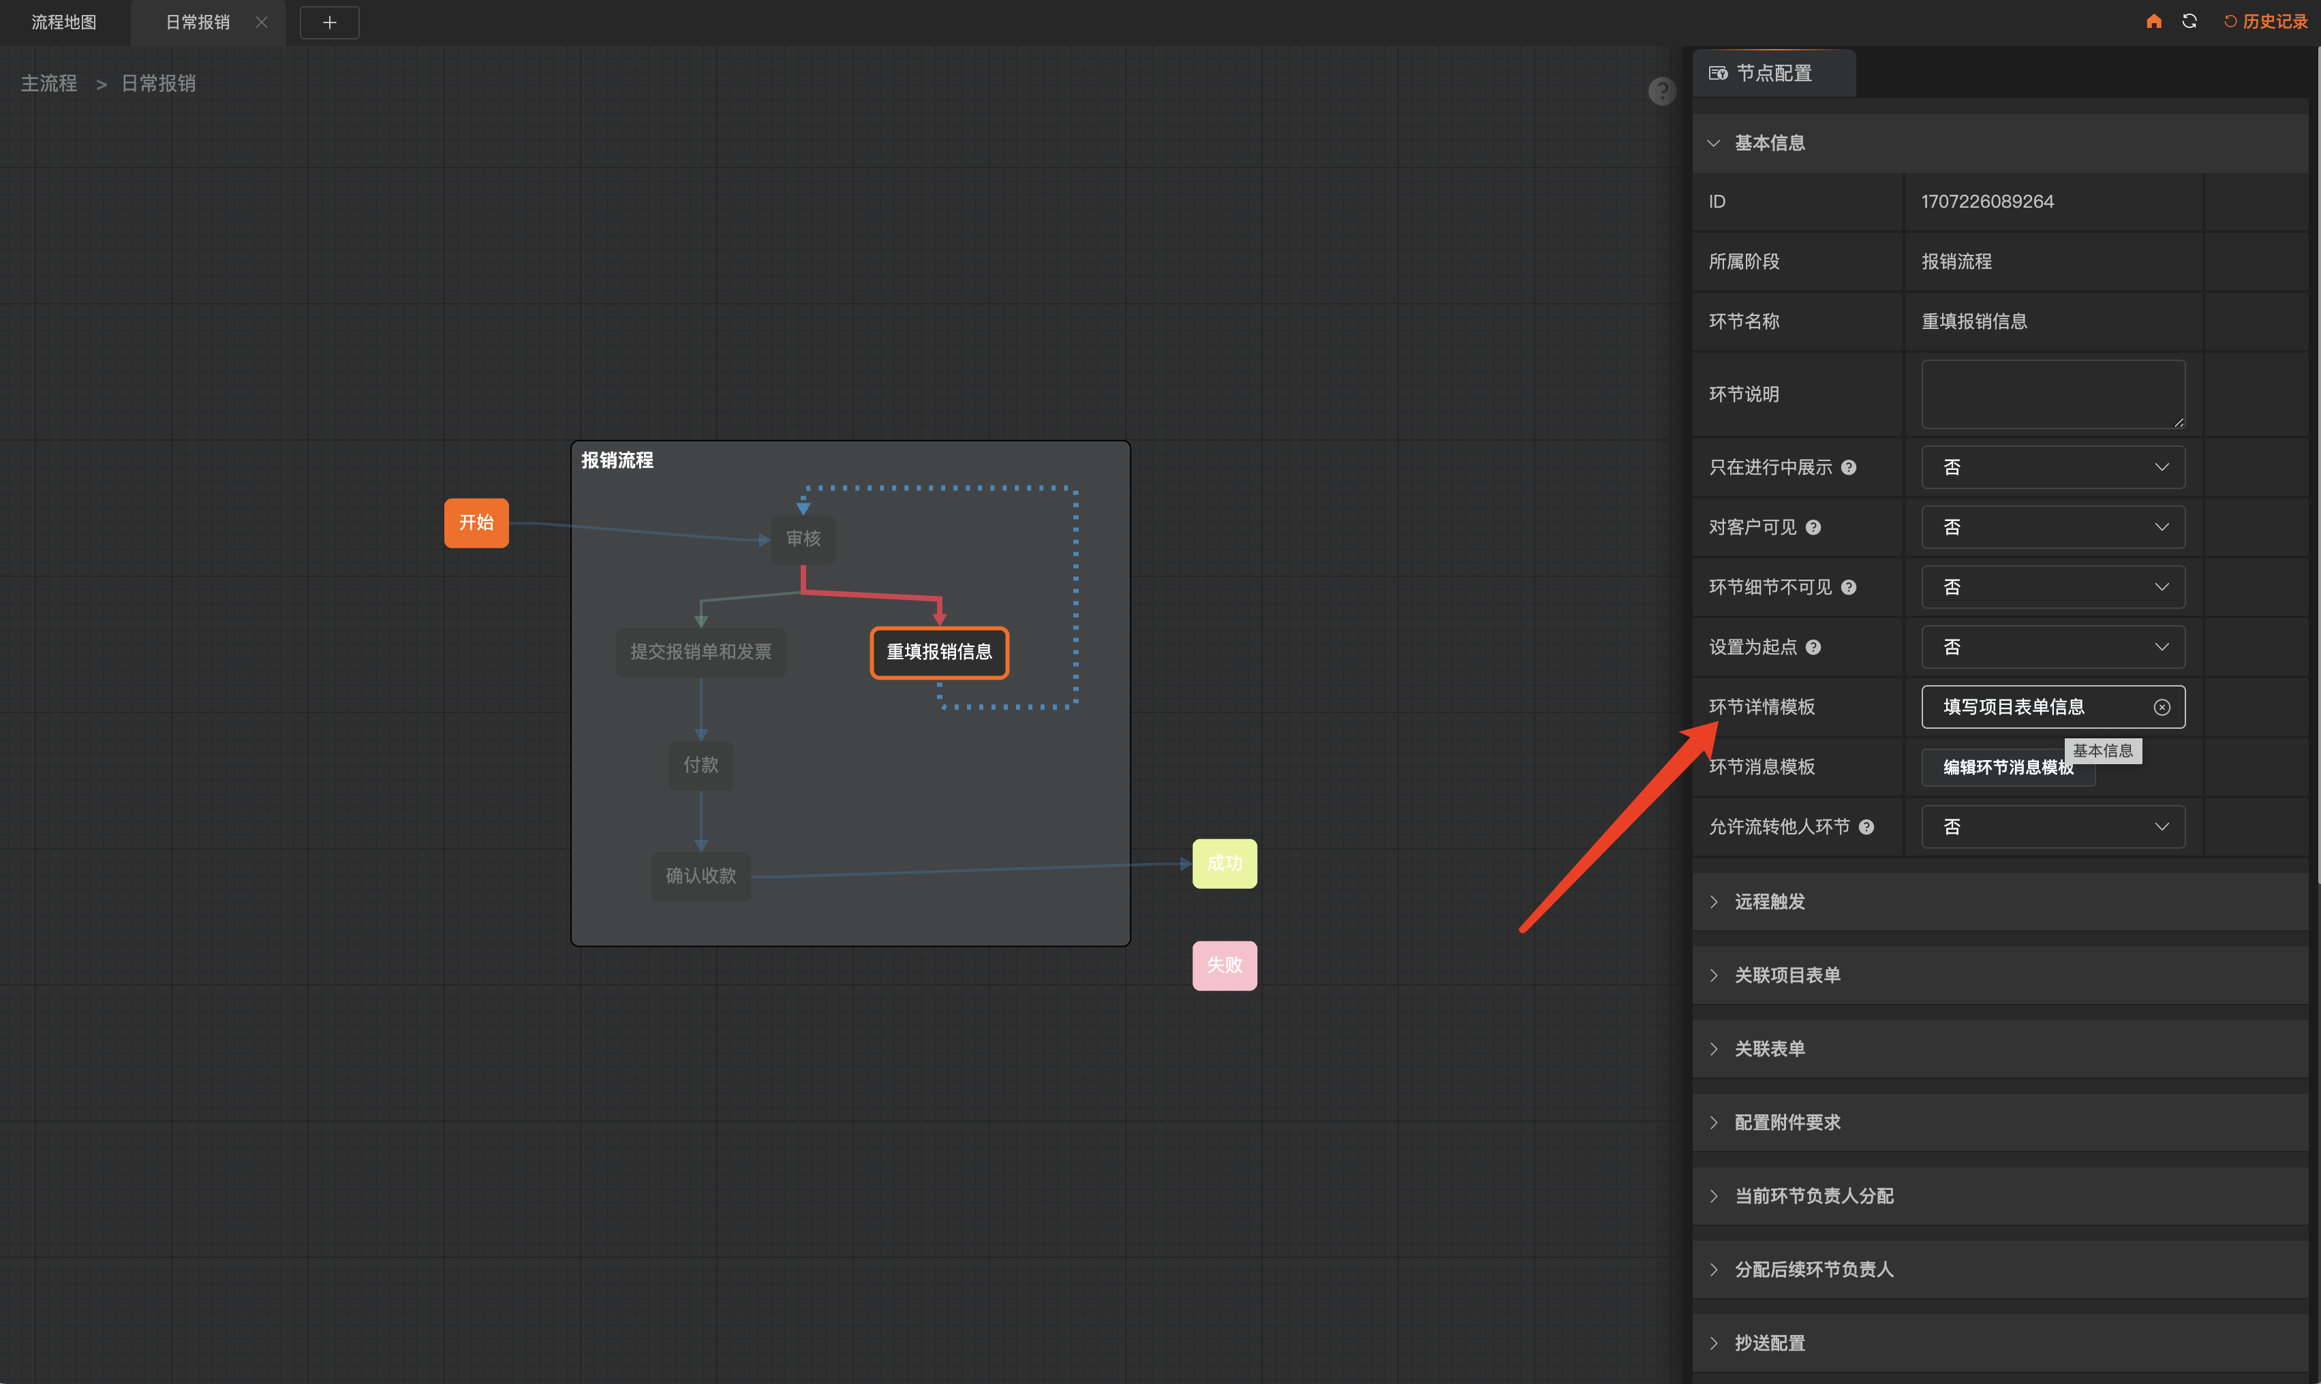The height and width of the screenshot is (1384, 2321).
Task: Select the 确认收款 node
Action: (x=701, y=876)
